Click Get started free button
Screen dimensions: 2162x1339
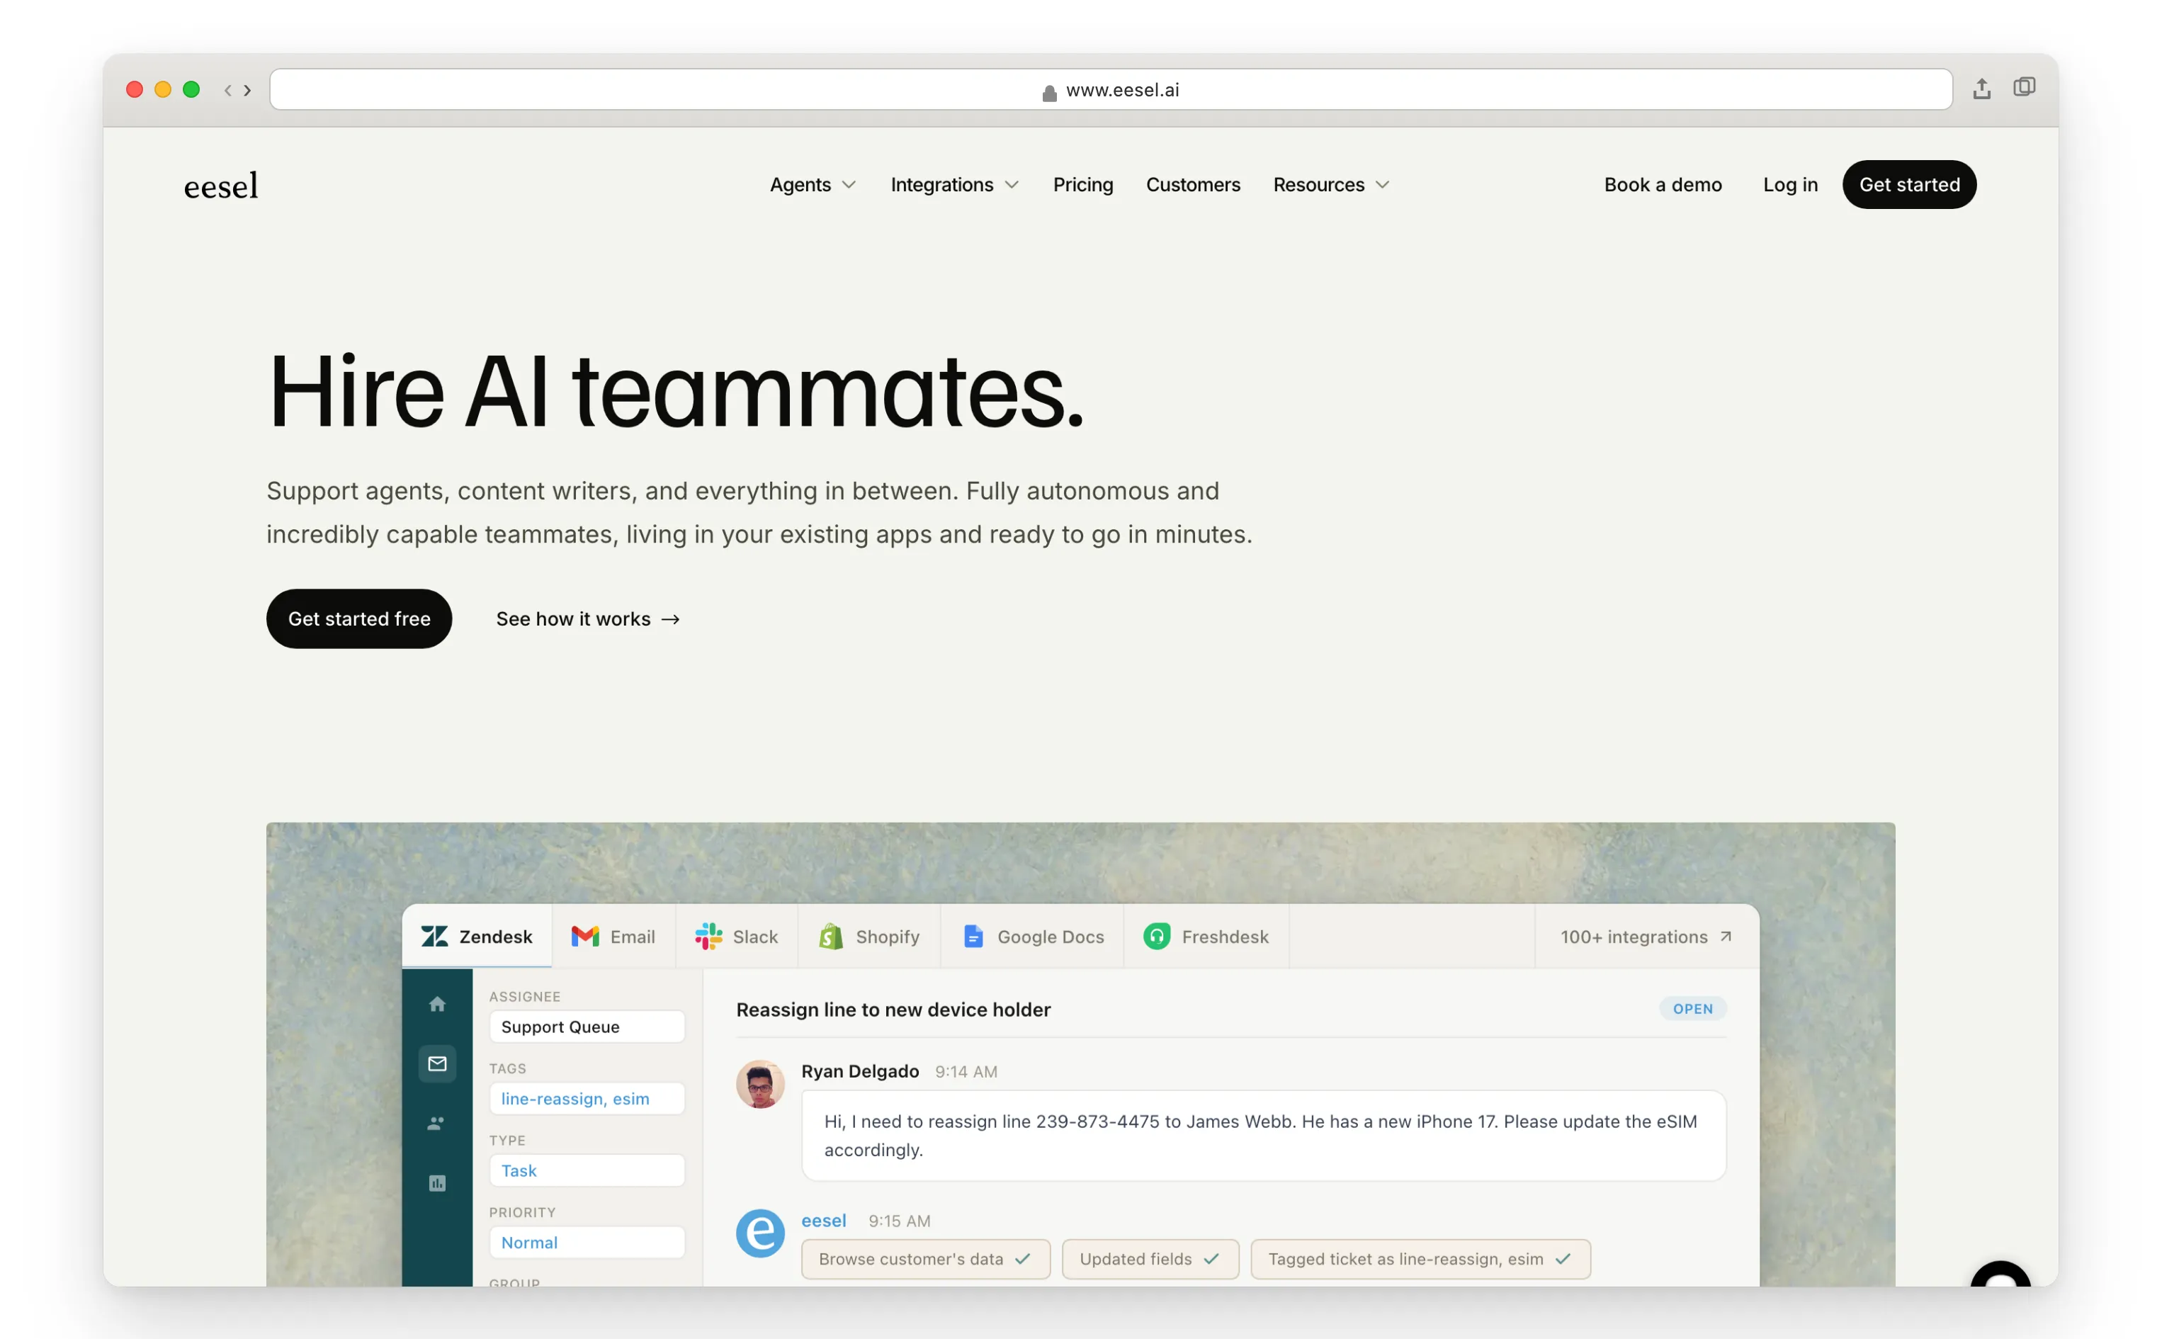(x=358, y=618)
